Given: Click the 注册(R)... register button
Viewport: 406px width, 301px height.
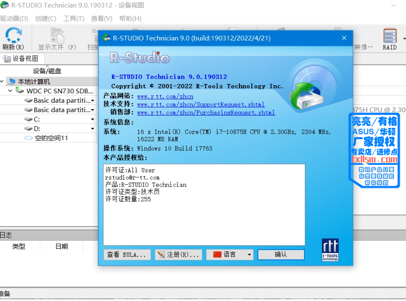Looking at the screenshot, I should tap(178, 254).
